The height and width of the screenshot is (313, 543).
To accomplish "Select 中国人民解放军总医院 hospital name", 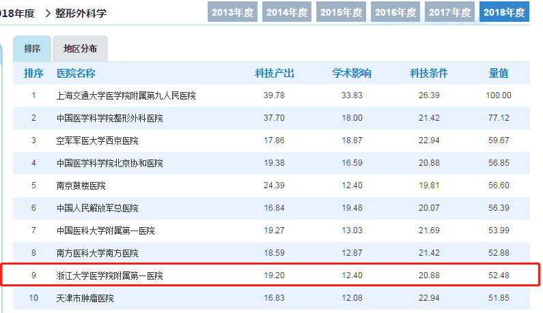I will (x=97, y=208).
